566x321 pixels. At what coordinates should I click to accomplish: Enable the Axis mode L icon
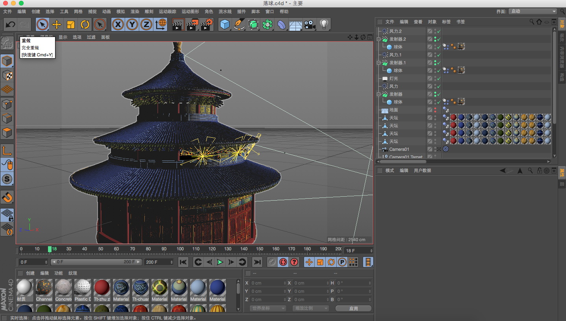pyautogui.click(x=7, y=150)
